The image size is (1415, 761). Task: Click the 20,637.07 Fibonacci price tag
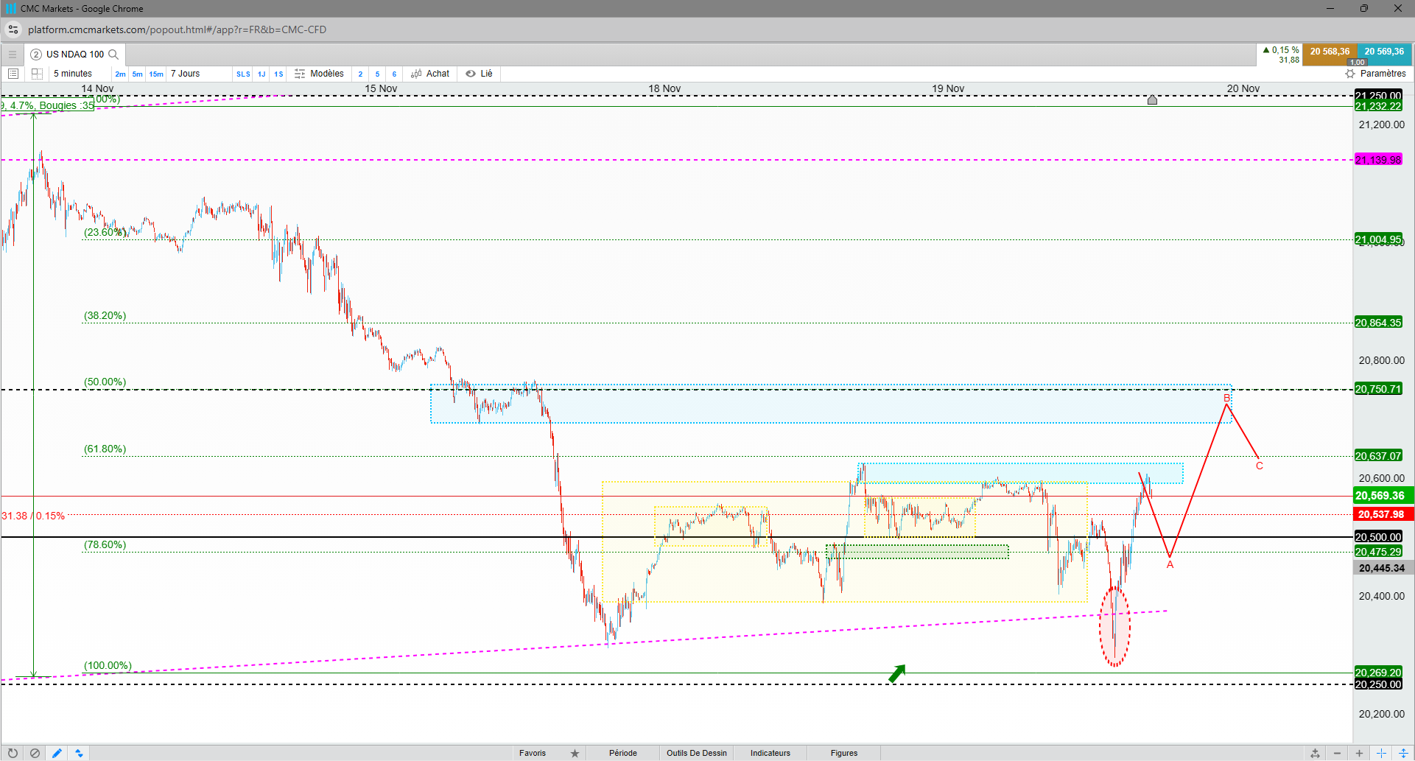[1378, 456]
